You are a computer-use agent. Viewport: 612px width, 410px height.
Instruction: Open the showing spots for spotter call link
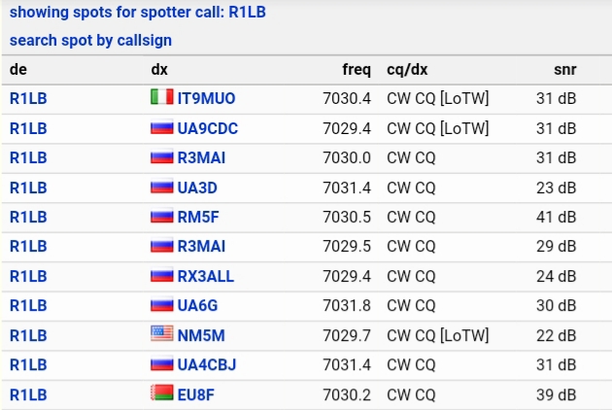pos(137,12)
